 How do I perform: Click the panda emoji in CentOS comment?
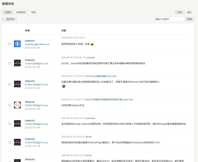64,86
